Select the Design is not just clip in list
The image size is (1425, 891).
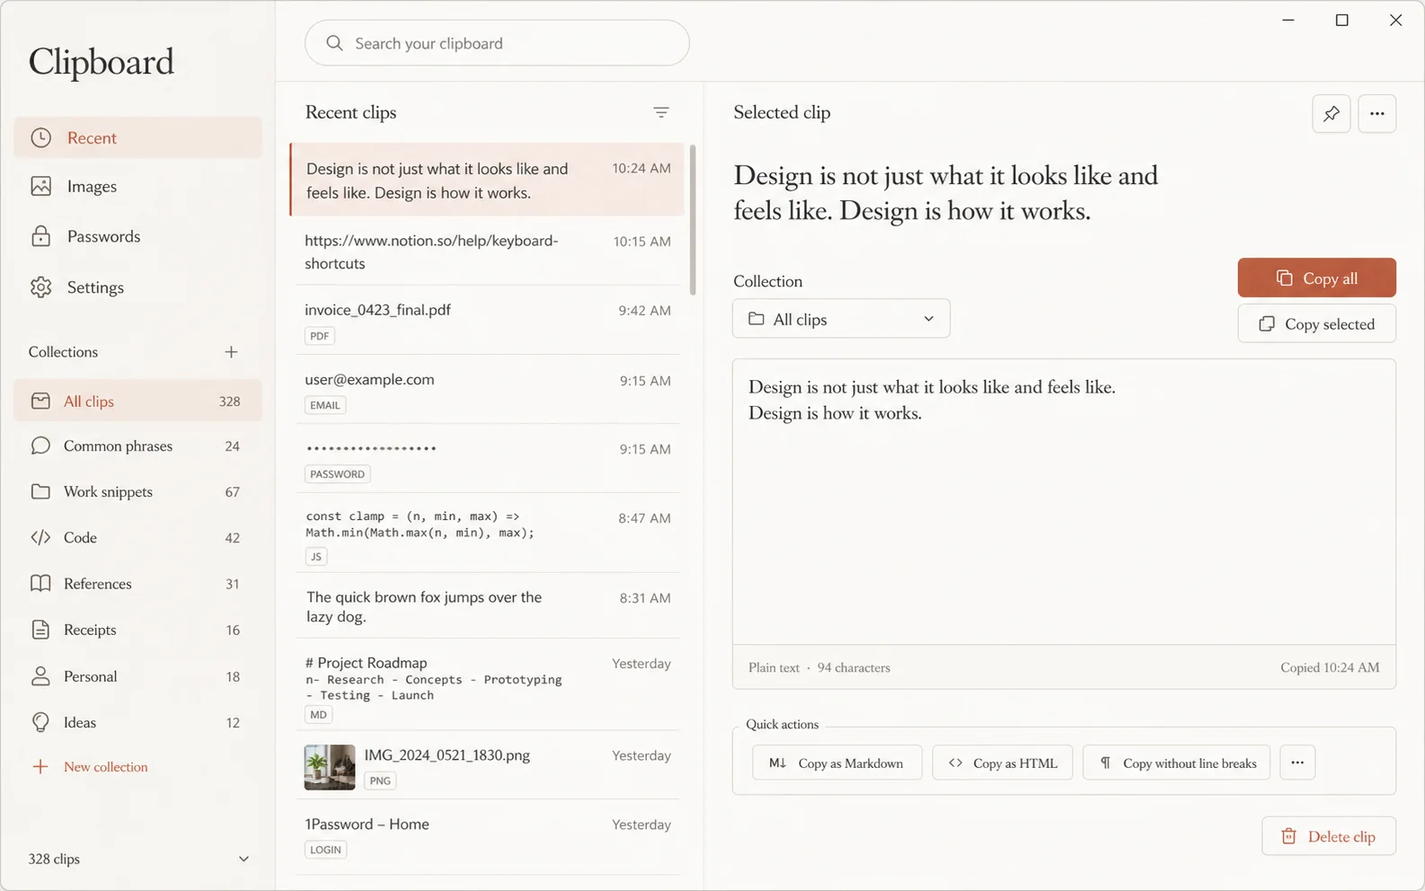(x=487, y=180)
